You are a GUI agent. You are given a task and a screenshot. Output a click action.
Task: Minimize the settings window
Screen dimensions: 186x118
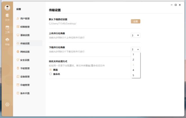coord(171,5)
